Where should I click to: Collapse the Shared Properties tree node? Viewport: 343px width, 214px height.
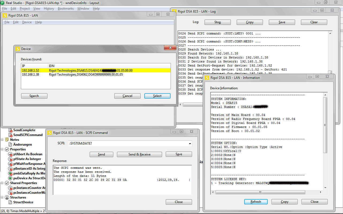(2, 183)
